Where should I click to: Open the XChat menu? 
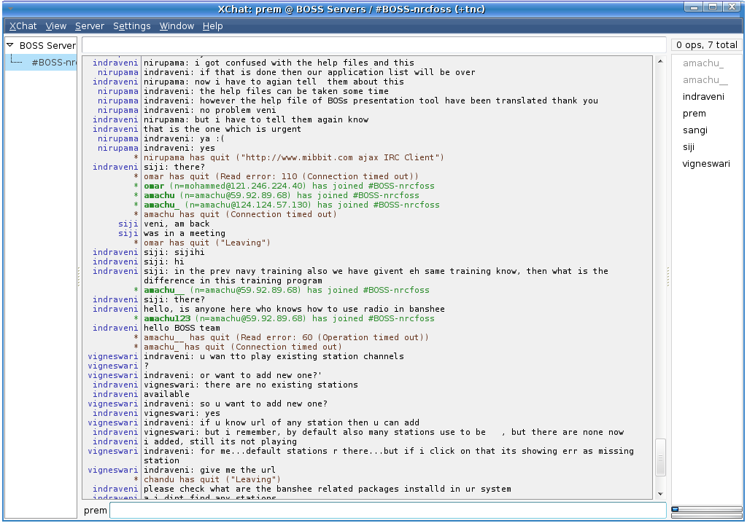(x=22, y=25)
